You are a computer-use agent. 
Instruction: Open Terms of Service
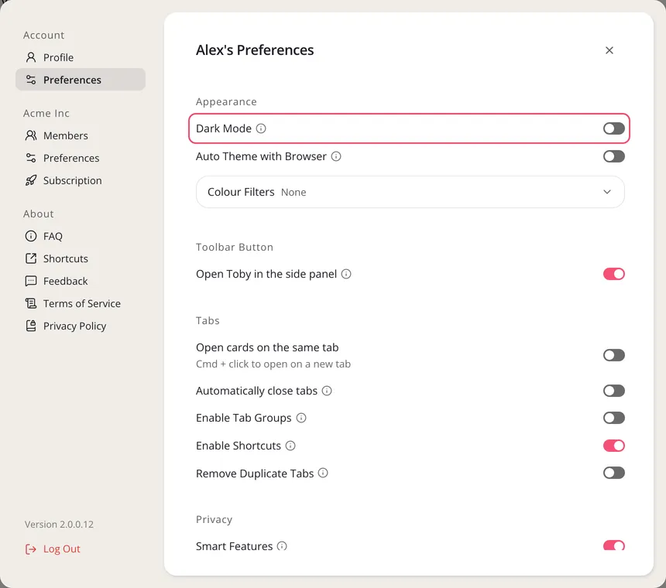coord(81,303)
